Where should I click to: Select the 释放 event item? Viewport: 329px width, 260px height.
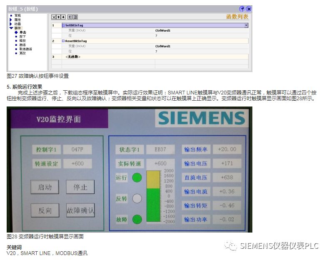point(22,41)
